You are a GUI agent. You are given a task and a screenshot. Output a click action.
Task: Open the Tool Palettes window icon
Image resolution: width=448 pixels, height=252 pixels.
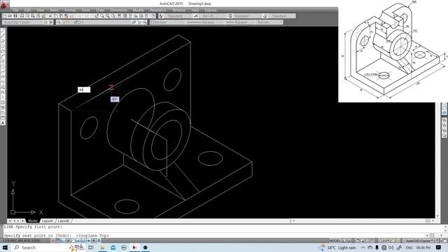130,16
